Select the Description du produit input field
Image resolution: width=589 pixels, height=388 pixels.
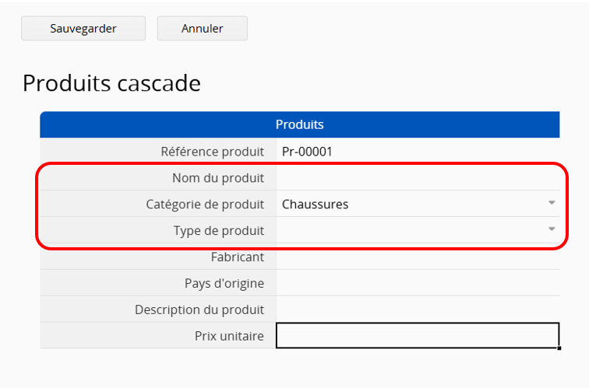point(418,309)
